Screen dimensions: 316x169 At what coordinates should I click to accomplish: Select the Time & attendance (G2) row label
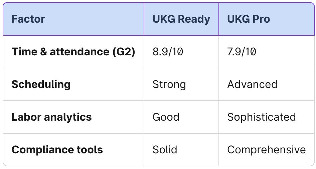coord(73,52)
